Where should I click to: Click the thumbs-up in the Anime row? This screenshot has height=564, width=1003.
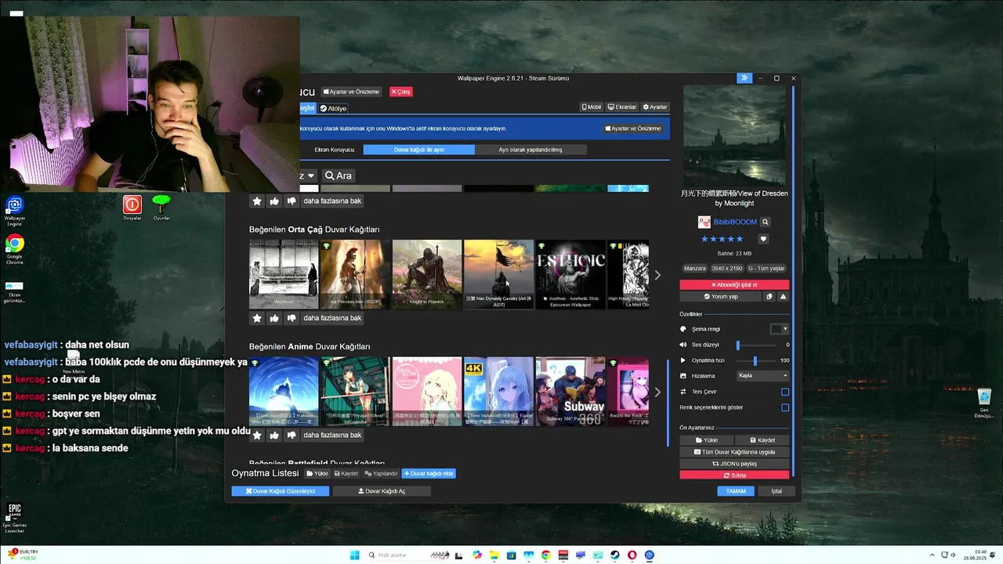[x=274, y=435]
